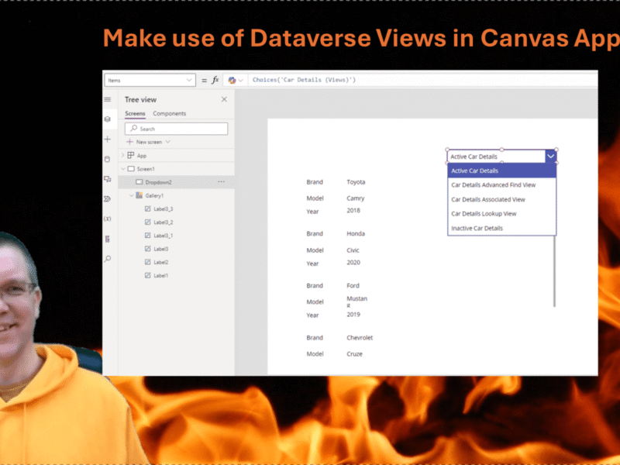Choose Inactive Car Details option
Image resolution: width=620 pixels, height=465 pixels.
pos(501,228)
